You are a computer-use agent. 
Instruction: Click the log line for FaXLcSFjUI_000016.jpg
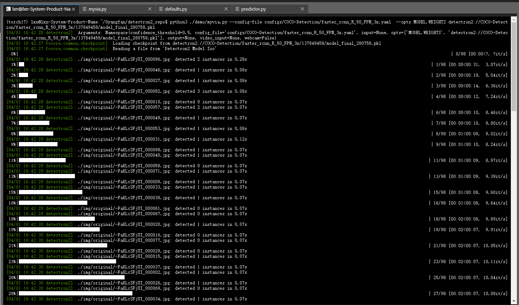click(x=127, y=235)
